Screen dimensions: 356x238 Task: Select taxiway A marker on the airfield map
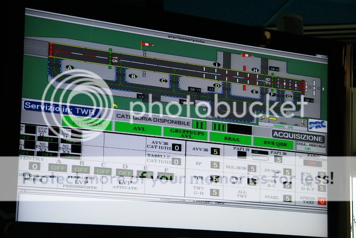pos(70,67)
